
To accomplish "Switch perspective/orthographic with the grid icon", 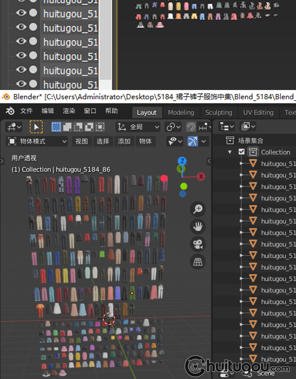I will click(x=198, y=261).
